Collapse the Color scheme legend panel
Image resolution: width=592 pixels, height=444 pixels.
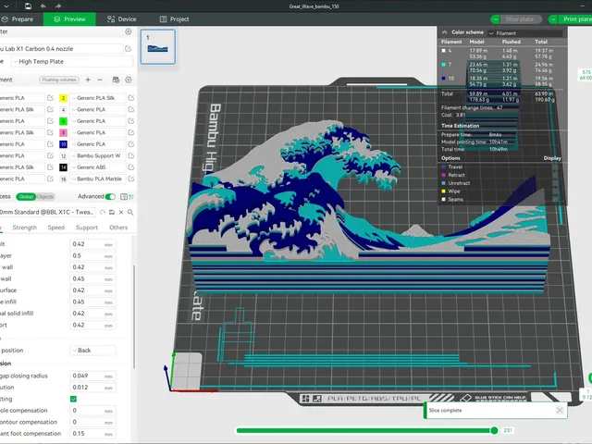point(444,32)
